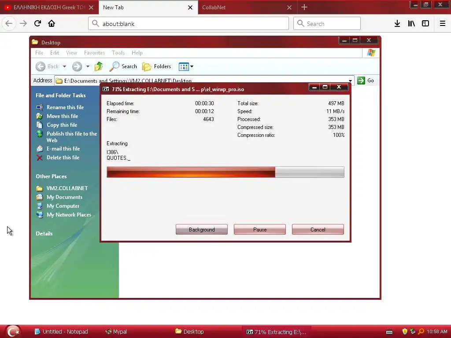Screen dimensions: 451x338
Task: Click the Explorer Back button
Action: [x=47, y=66]
